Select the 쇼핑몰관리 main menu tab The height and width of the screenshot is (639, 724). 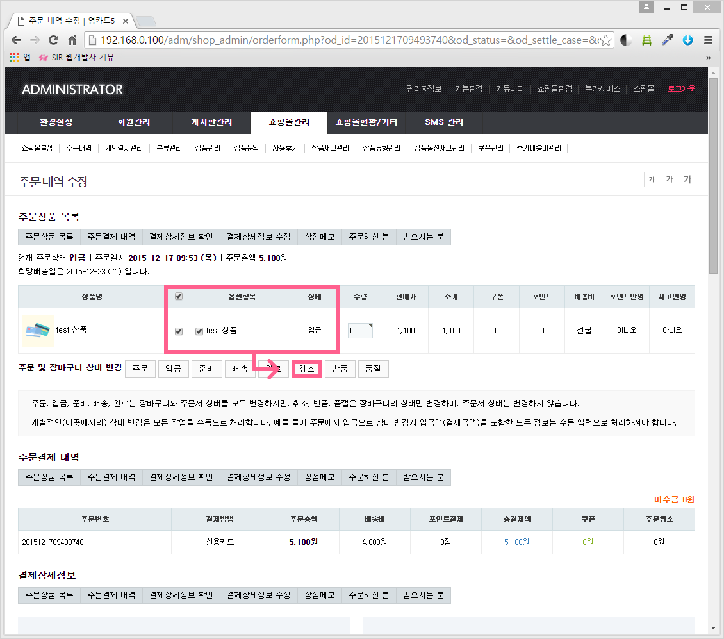pos(289,122)
